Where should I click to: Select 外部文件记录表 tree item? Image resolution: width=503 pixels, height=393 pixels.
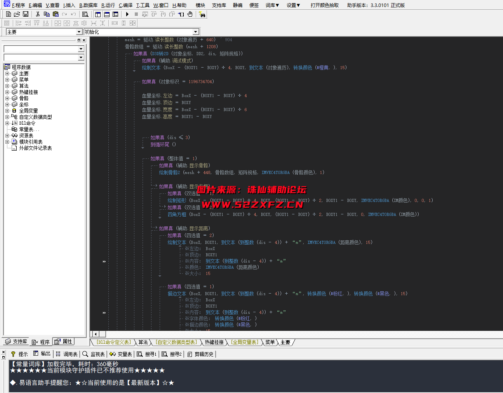click(x=35, y=148)
